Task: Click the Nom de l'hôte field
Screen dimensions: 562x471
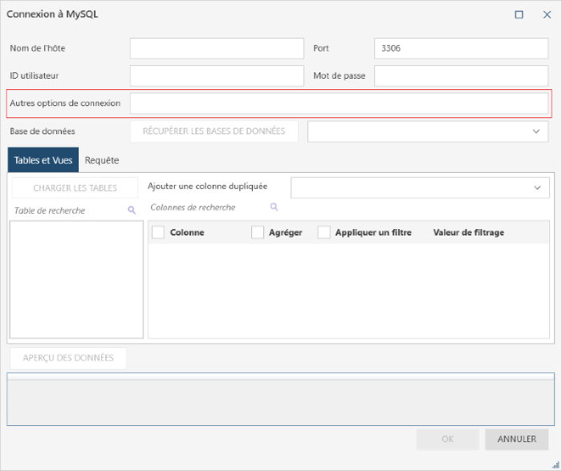Action: (x=217, y=48)
